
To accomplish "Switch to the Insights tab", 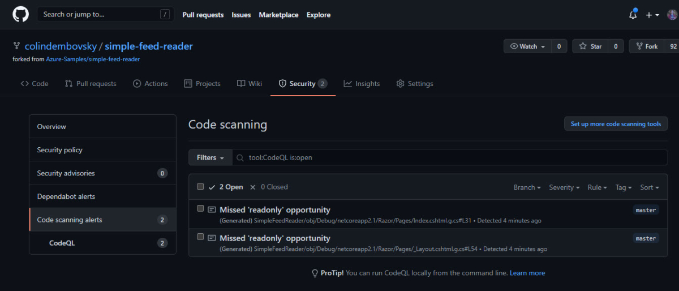I will pos(362,84).
